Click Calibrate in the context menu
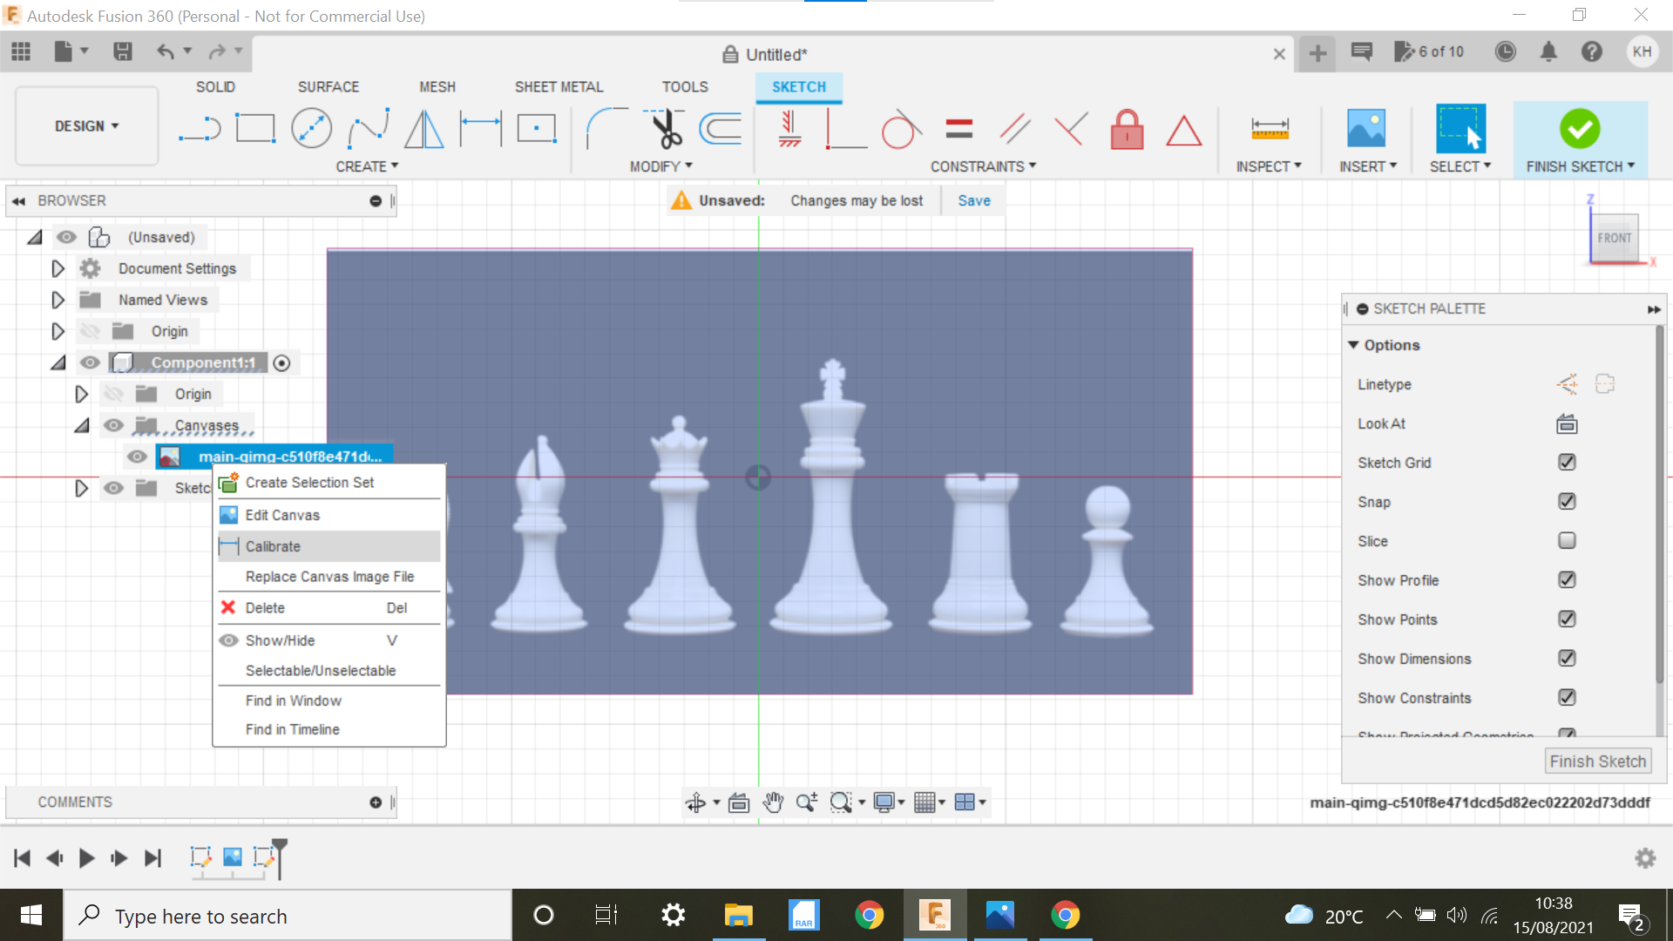Viewport: 1673px width, 941px height. click(274, 545)
